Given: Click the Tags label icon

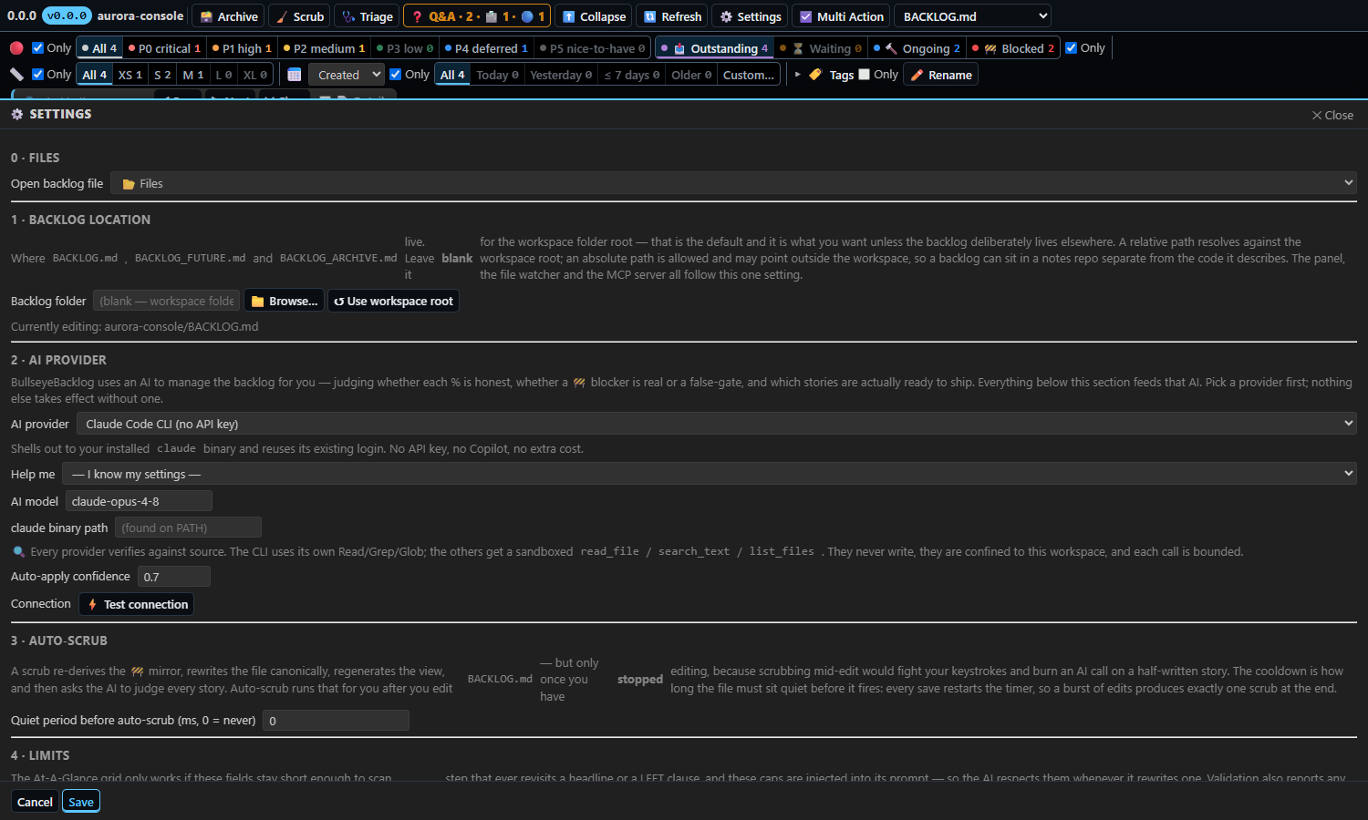Looking at the screenshot, I should [x=815, y=75].
